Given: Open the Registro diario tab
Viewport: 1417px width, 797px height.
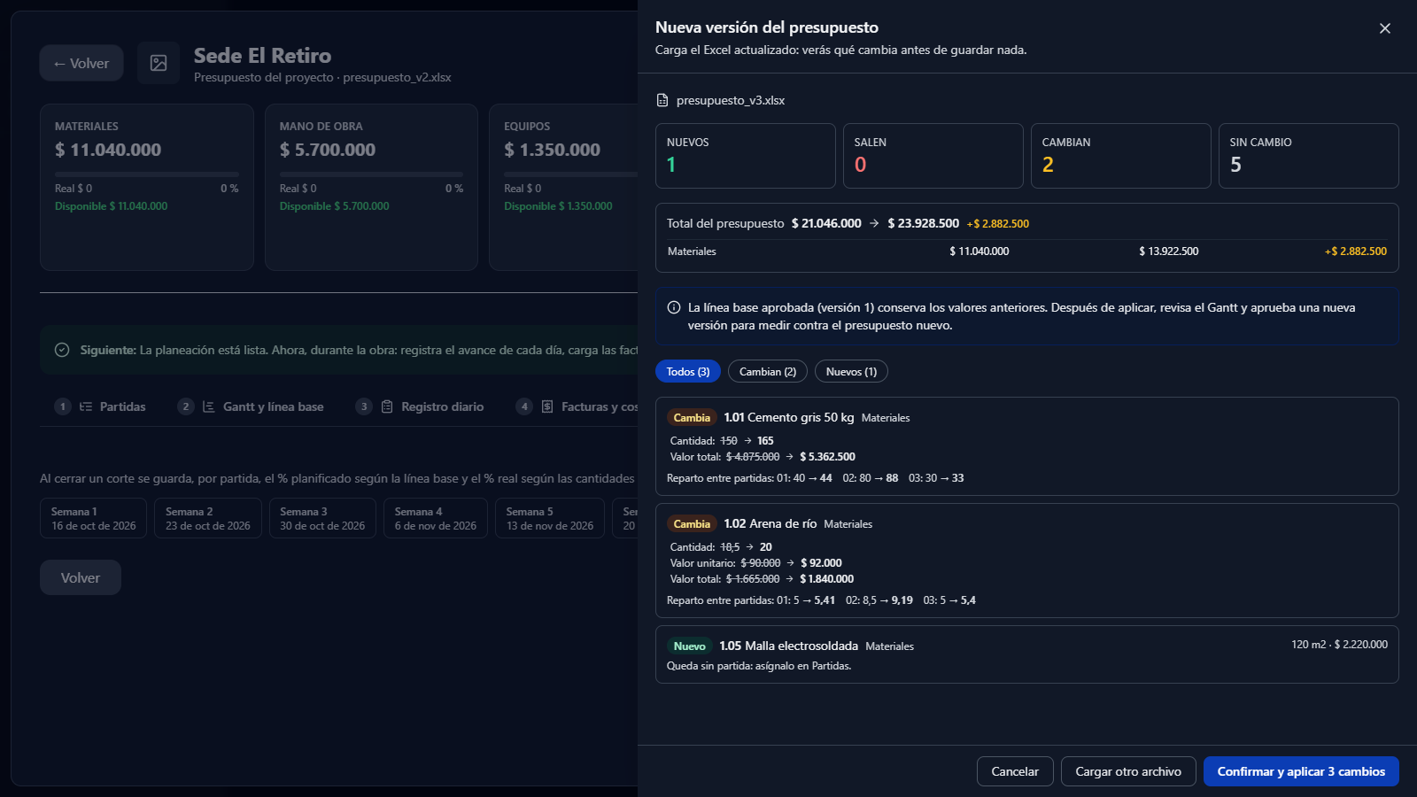Looking at the screenshot, I should [x=420, y=406].
